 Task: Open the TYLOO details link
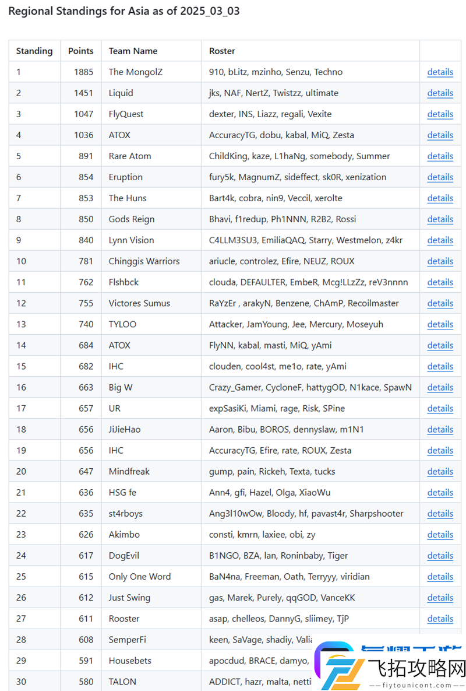coord(440,324)
